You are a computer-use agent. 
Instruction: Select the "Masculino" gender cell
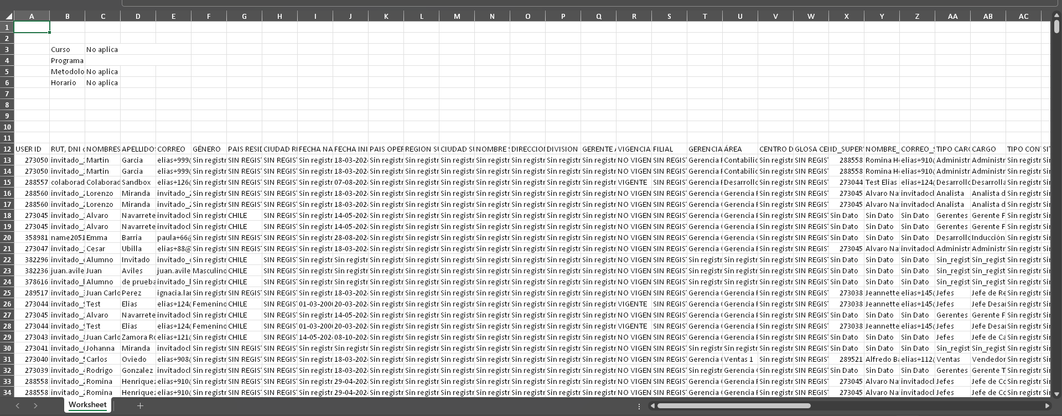(x=209, y=271)
